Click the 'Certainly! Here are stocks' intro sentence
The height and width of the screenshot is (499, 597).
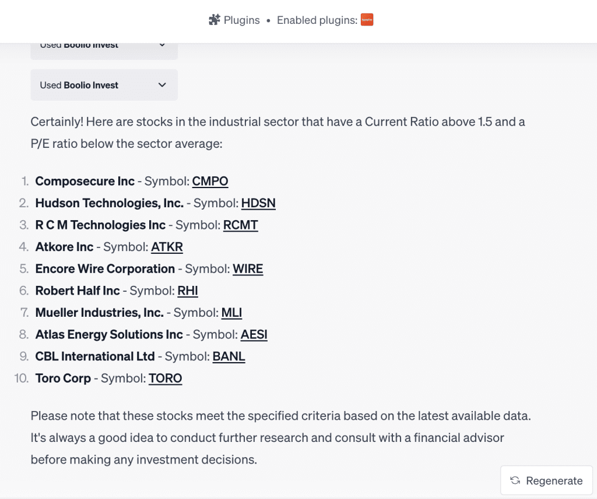click(278, 132)
